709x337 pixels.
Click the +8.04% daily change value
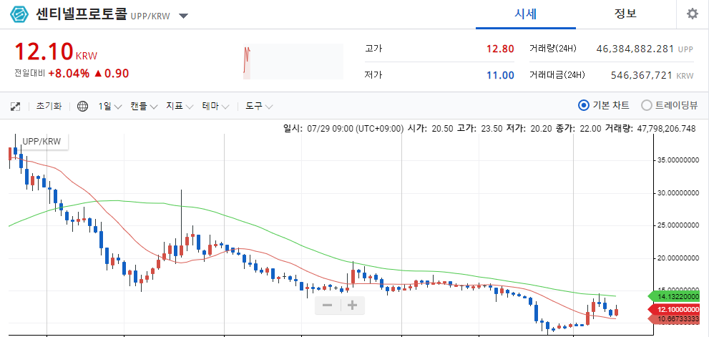point(69,74)
